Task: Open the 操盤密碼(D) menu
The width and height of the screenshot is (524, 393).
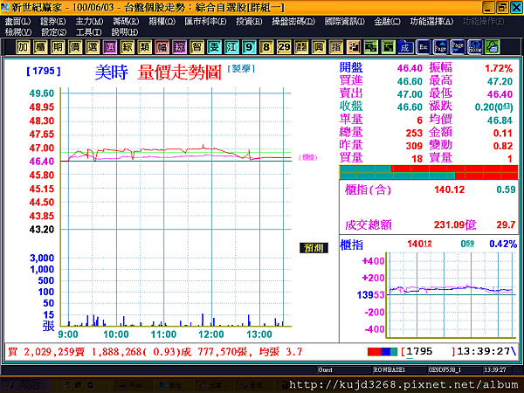Action: coord(293,22)
